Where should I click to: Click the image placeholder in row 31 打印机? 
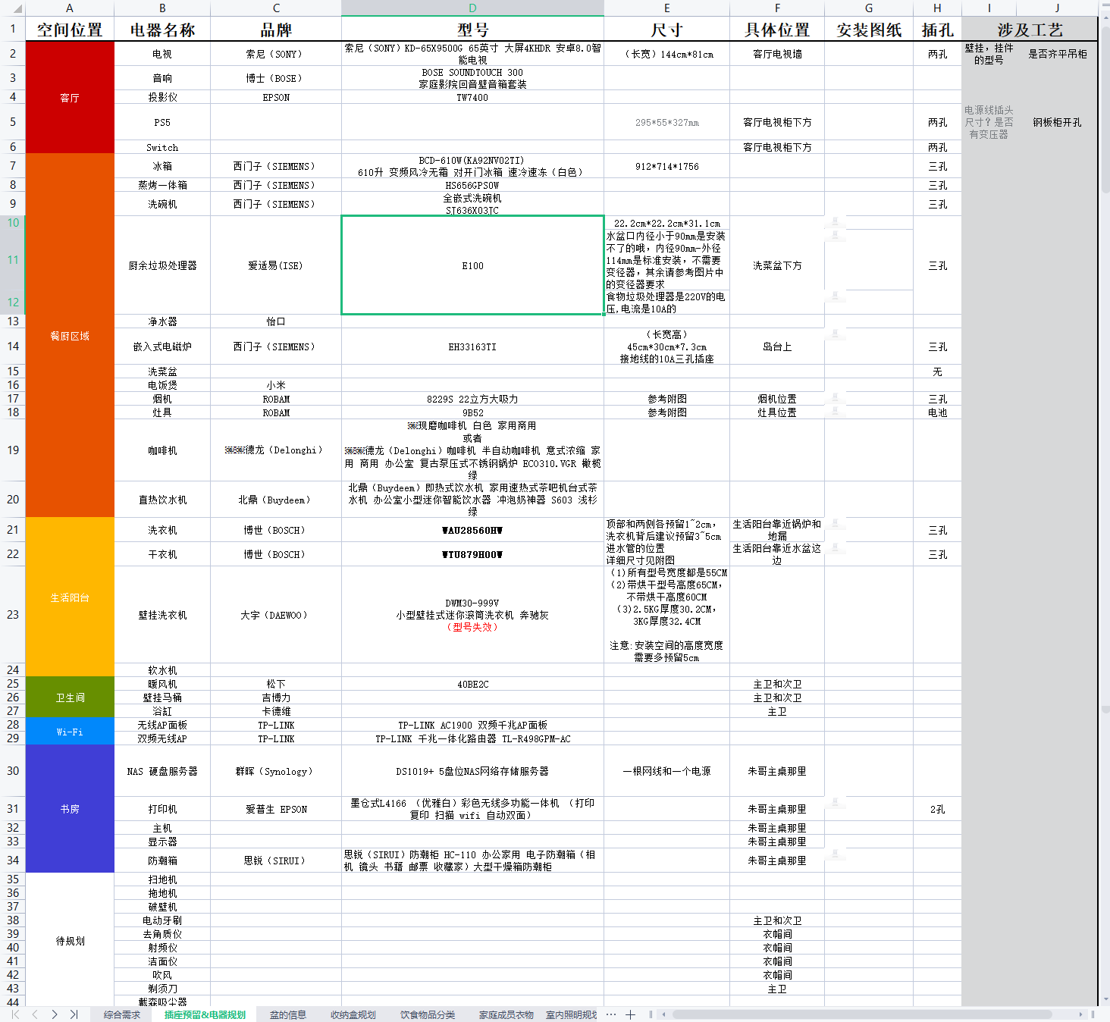coord(835,803)
